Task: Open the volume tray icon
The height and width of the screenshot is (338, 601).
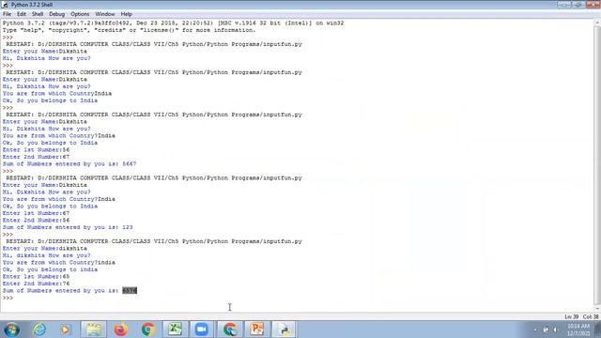Action: click(x=555, y=330)
